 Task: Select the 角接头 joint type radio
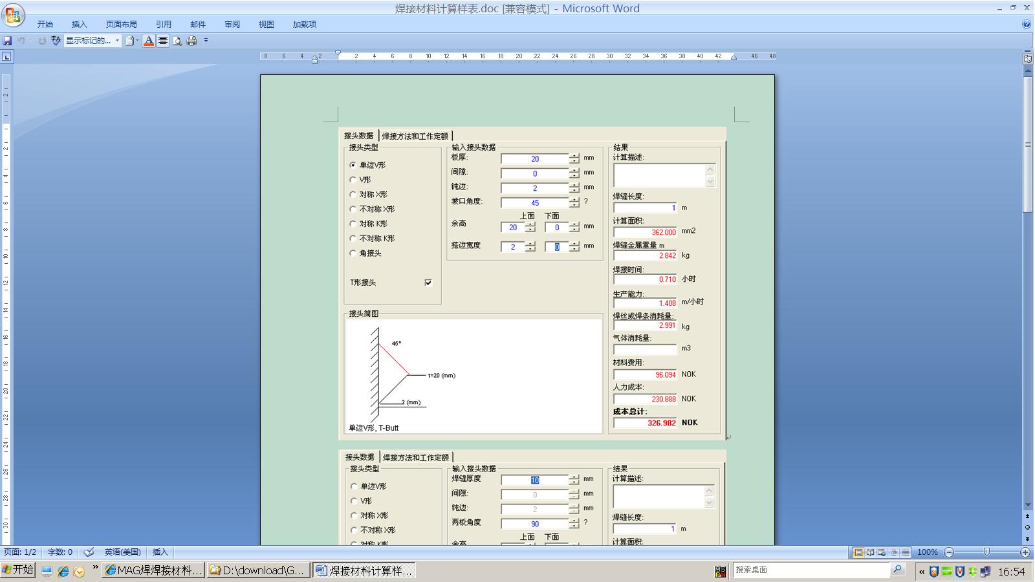pyautogui.click(x=353, y=253)
